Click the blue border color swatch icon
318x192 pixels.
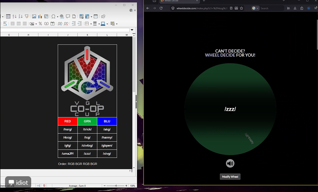coord(103,24)
